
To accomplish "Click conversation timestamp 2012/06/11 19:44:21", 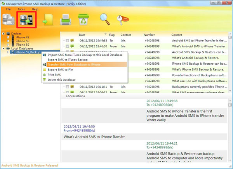I will [162, 143].
